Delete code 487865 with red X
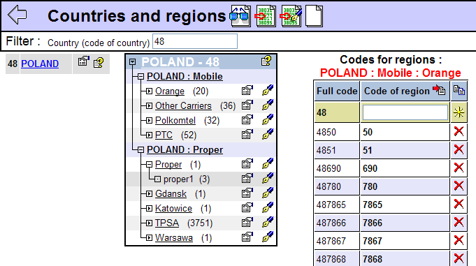 (x=459, y=204)
